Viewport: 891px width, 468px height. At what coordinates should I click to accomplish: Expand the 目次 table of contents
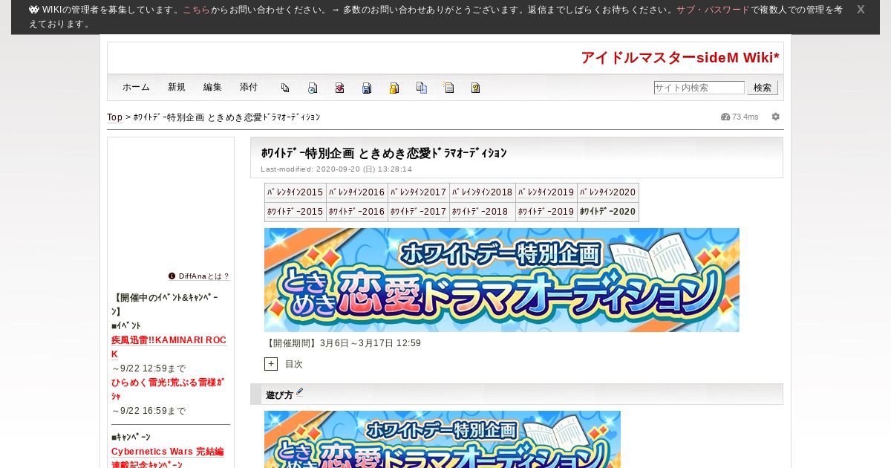click(x=271, y=364)
